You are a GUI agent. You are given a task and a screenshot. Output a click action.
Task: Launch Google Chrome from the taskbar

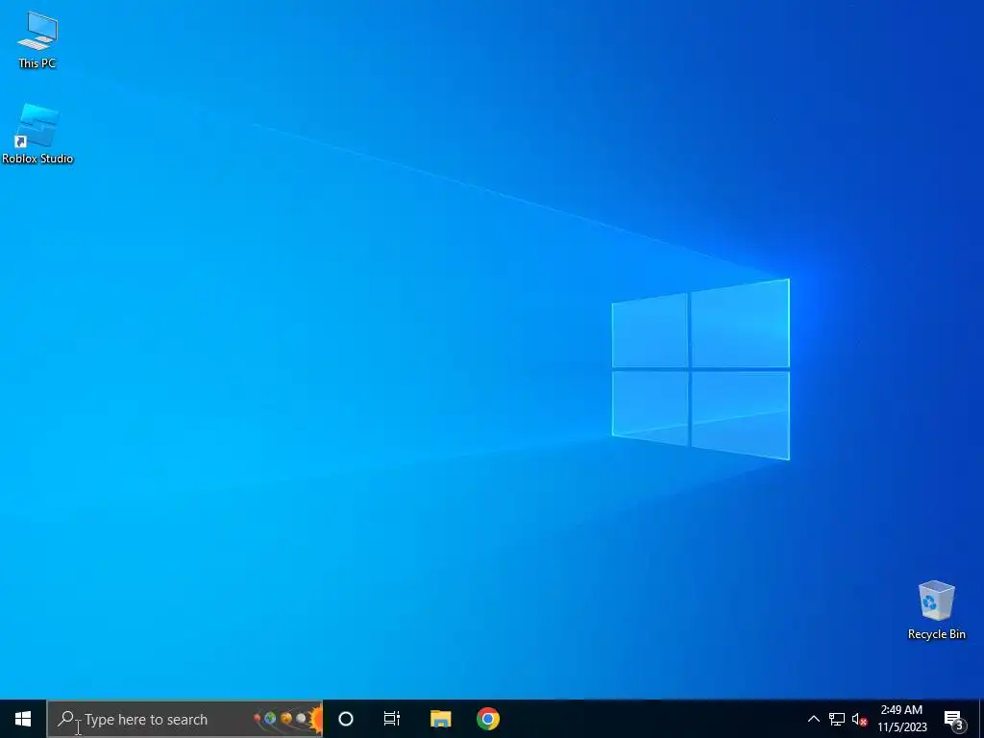[487, 719]
